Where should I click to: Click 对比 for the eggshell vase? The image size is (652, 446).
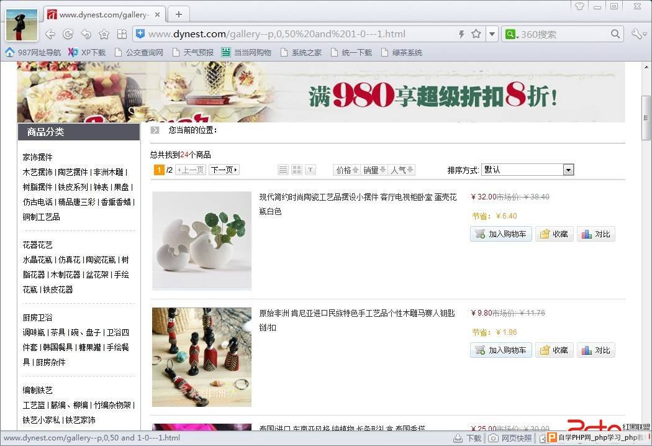click(596, 234)
